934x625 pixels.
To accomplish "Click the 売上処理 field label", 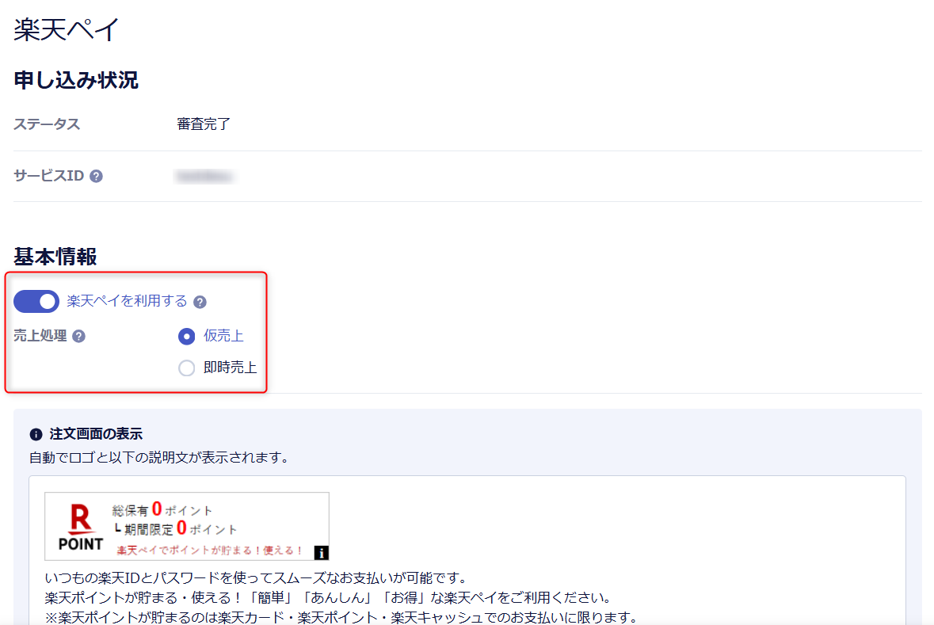I will 40,336.
